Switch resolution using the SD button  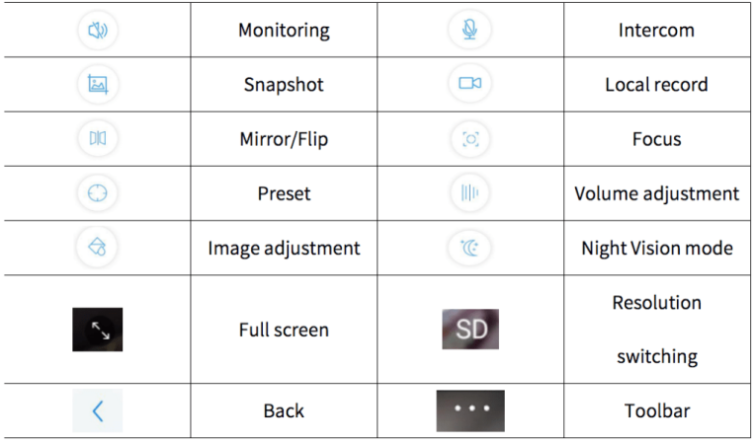click(469, 330)
